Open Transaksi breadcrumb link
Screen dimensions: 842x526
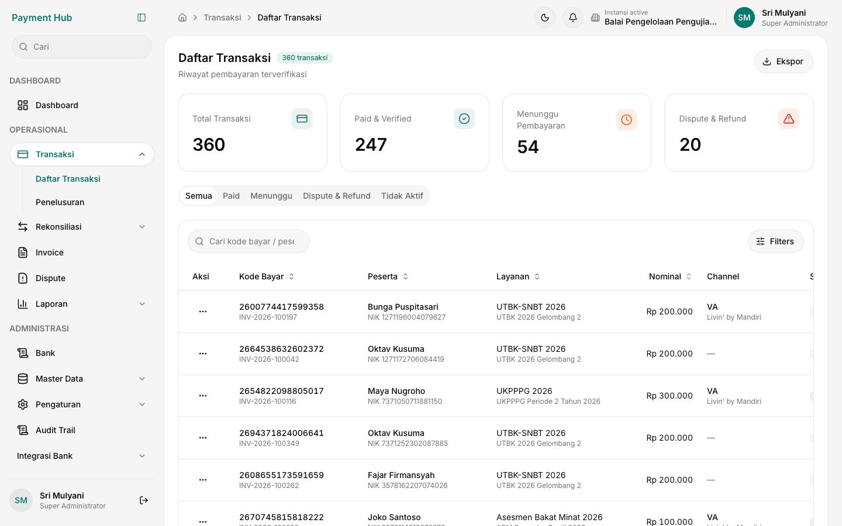point(222,18)
